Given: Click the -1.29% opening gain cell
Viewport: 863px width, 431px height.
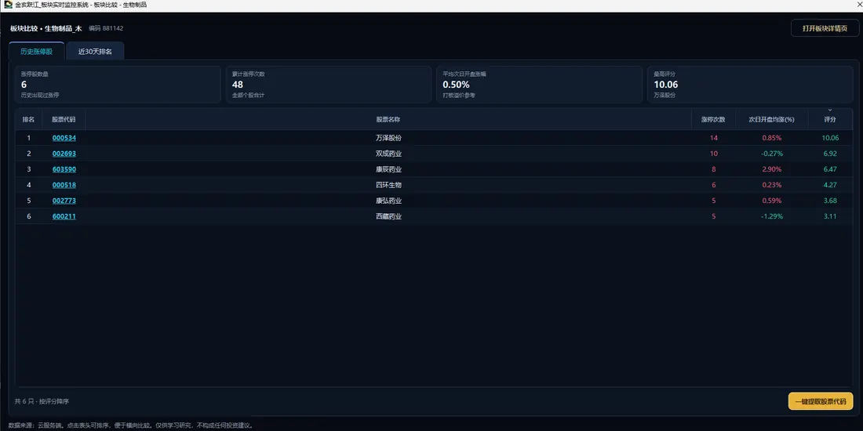Looking at the screenshot, I should click(772, 216).
